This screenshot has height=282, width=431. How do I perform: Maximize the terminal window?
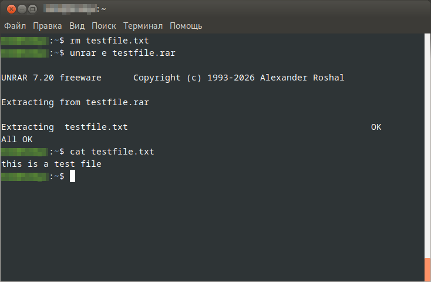32,9
